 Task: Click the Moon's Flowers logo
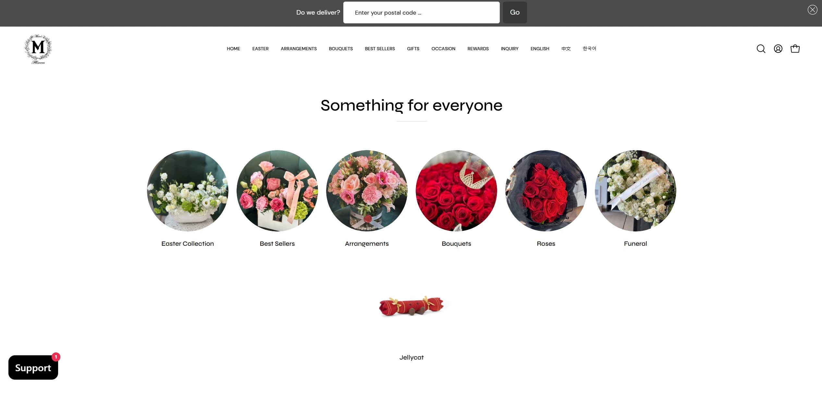[x=38, y=49]
